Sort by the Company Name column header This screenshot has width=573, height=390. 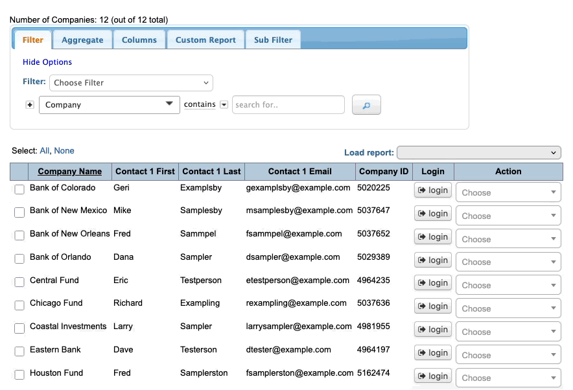69,172
